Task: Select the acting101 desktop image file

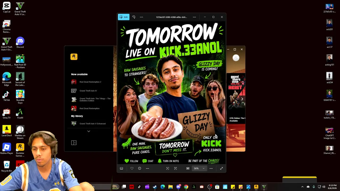Action: [329, 60]
